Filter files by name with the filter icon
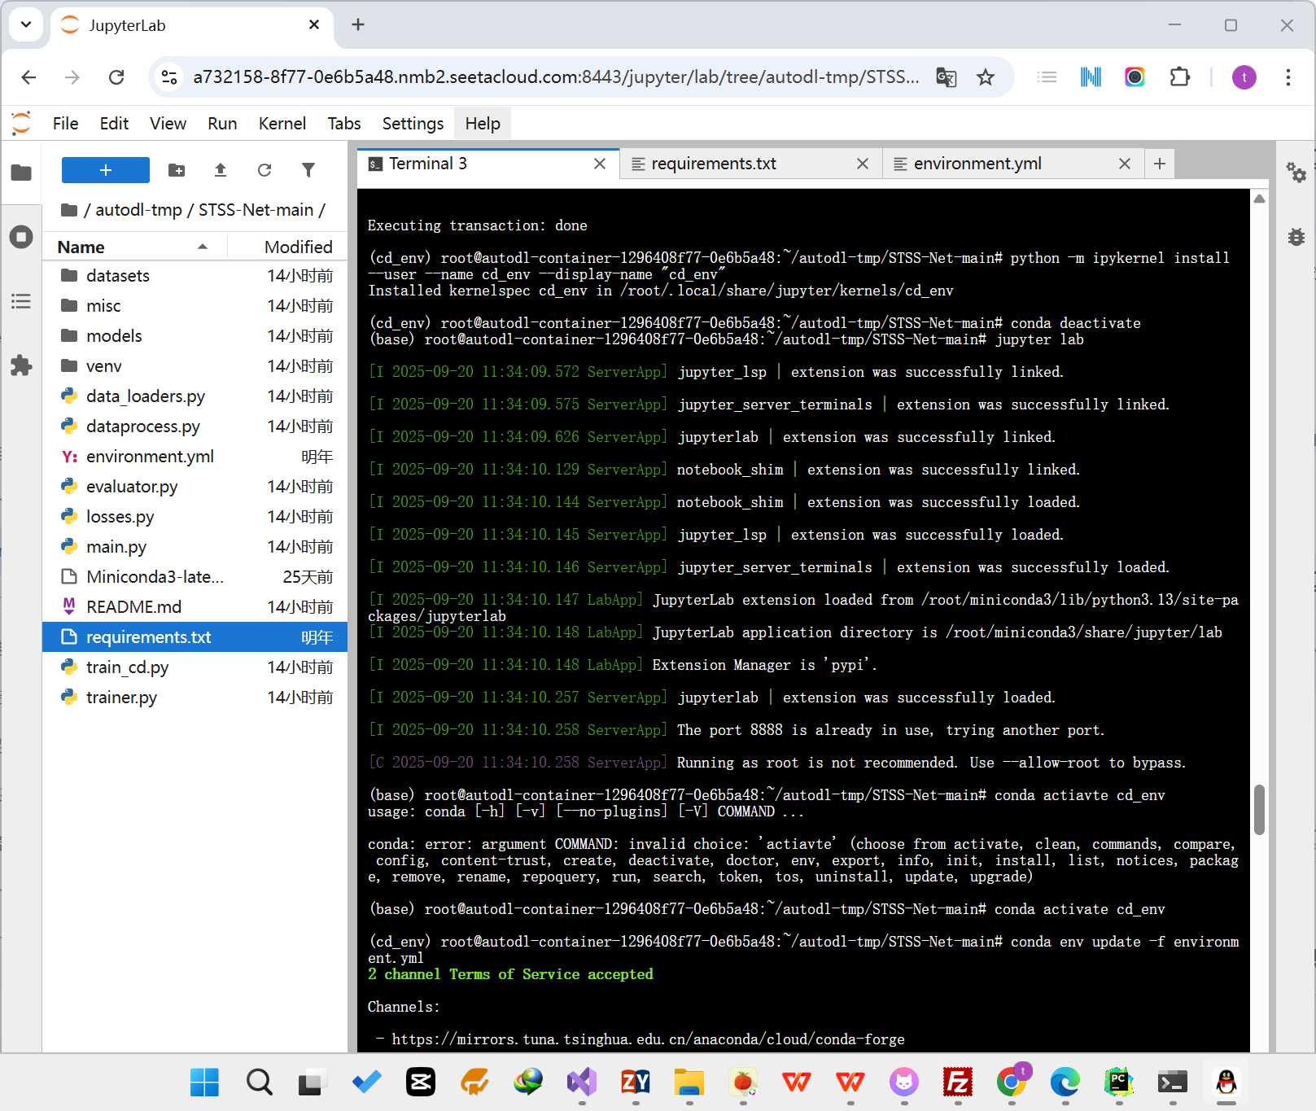Image resolution: width=1316 pixels, height=1111 pixels. 308,170
